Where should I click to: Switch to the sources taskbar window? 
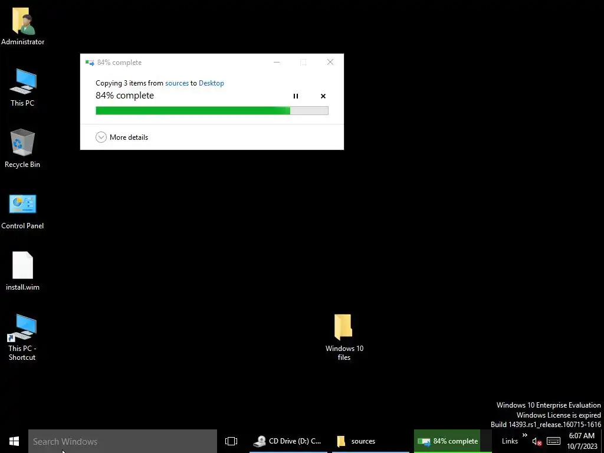click(x=370, y=441)
